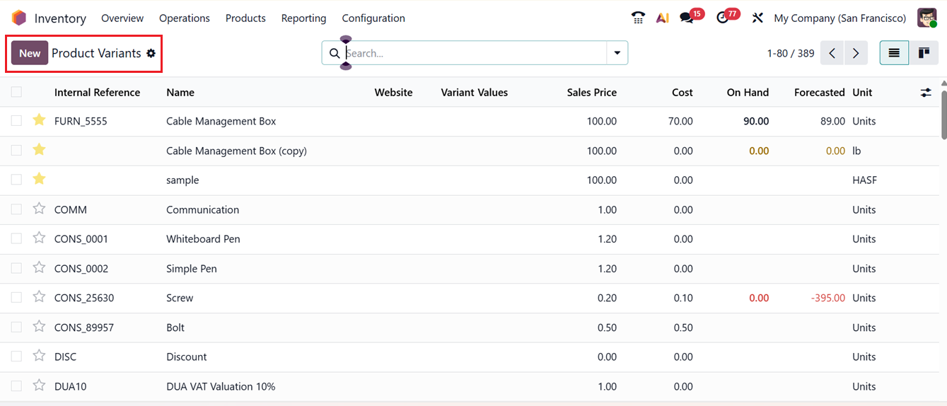Open the user avatar menu

[926, 18]
